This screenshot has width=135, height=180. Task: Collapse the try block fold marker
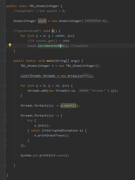point(5,120)
